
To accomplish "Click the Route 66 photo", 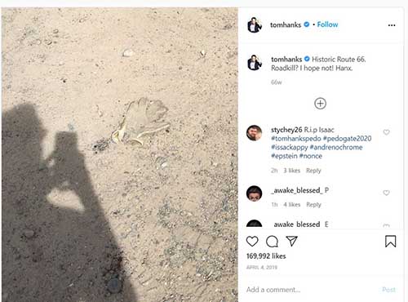I will (120, 154).
